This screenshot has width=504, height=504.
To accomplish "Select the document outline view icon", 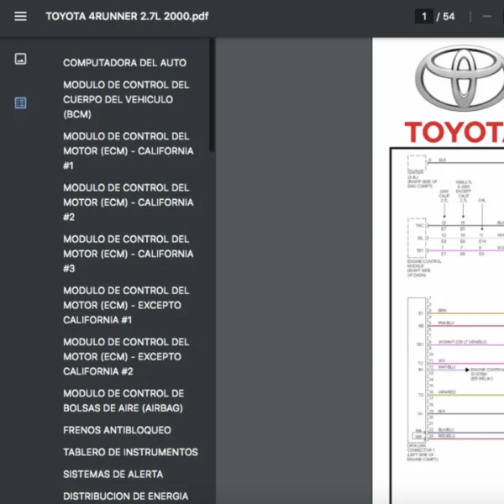I will tap(20, 102).
